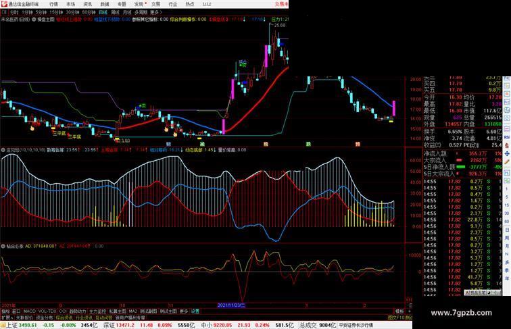Viewport: 511px width, 329px height.
Task: Click the 中小 index in status bar
Action: (x=206, y=325)
